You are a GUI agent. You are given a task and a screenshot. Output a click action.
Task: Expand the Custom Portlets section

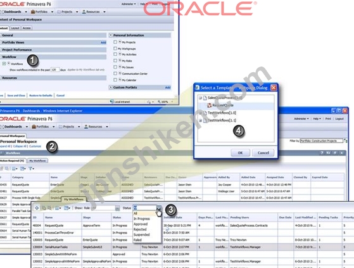point(111,87)
